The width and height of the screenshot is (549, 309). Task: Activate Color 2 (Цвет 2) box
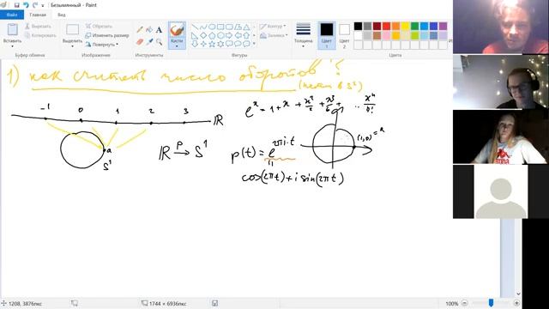point(344,35)
